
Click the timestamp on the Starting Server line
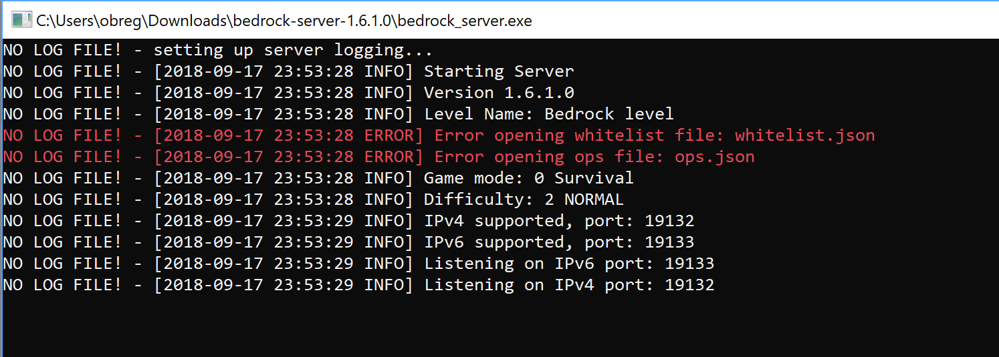[x=258, y=71]
